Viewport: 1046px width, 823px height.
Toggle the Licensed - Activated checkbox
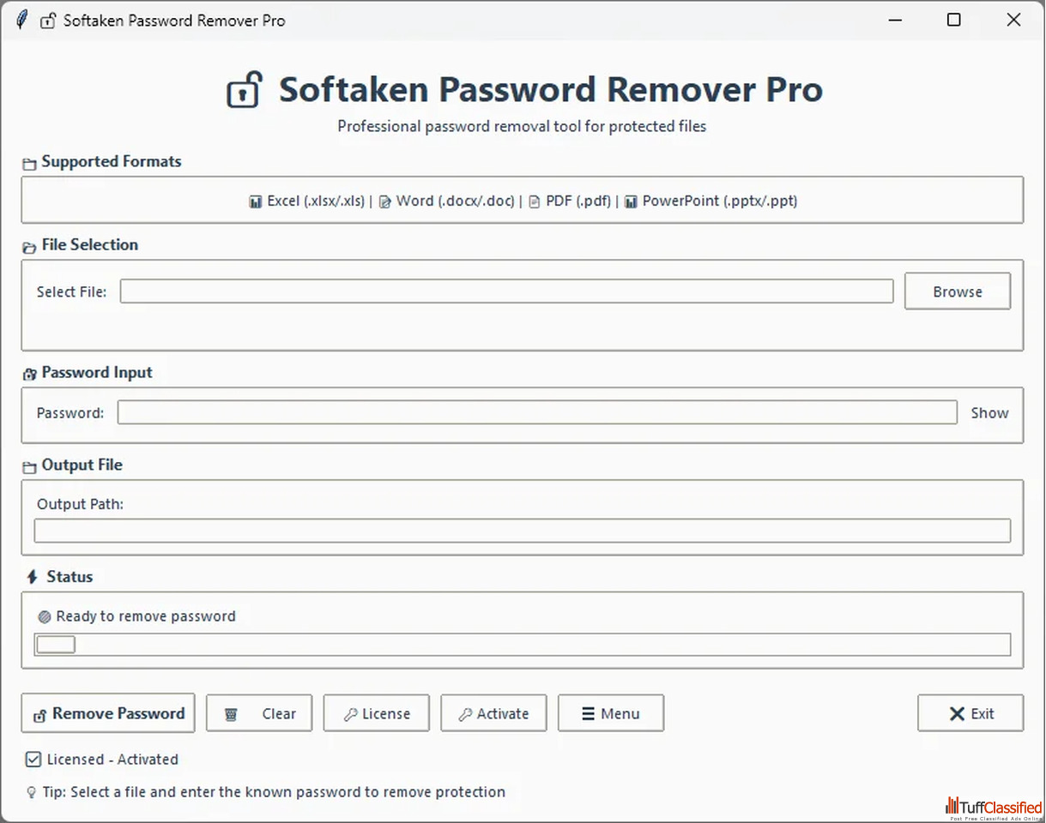point(33,760)
